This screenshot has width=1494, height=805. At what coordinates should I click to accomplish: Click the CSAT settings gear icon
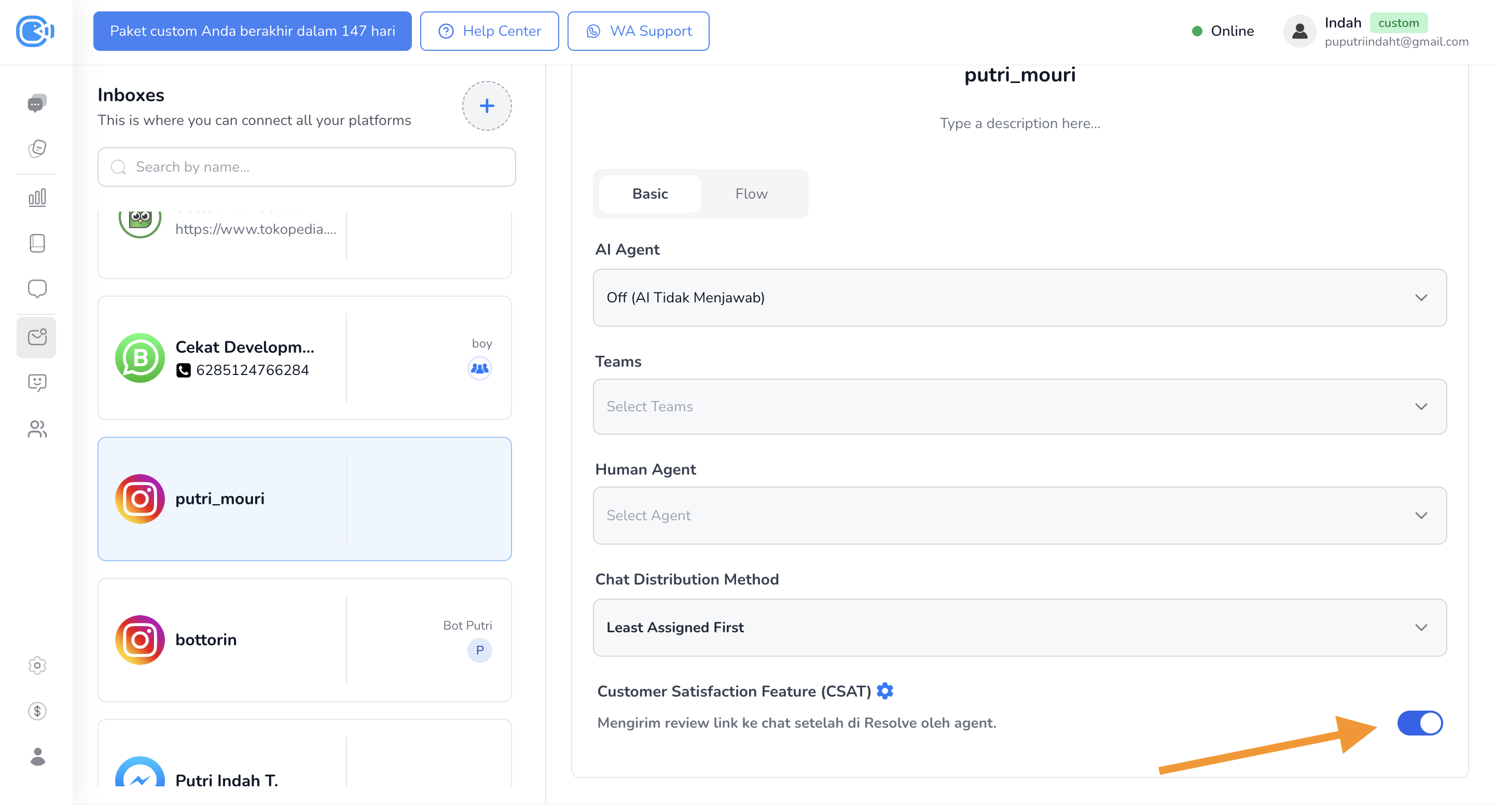coord(885,691)
